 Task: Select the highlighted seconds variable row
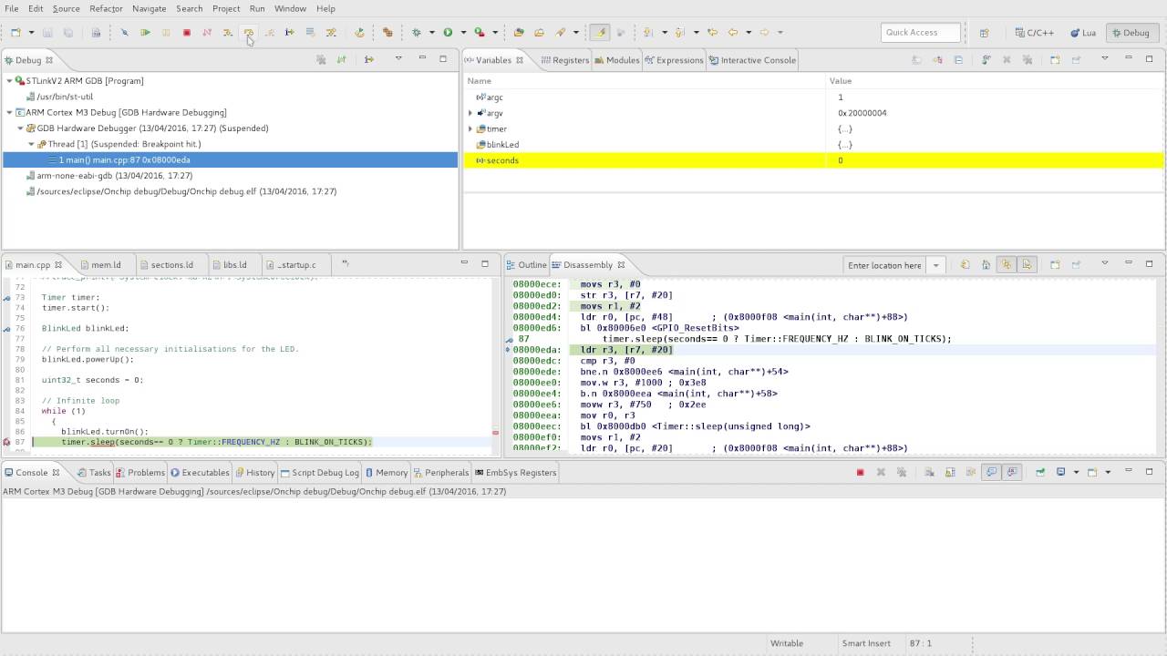click(814, 160)
